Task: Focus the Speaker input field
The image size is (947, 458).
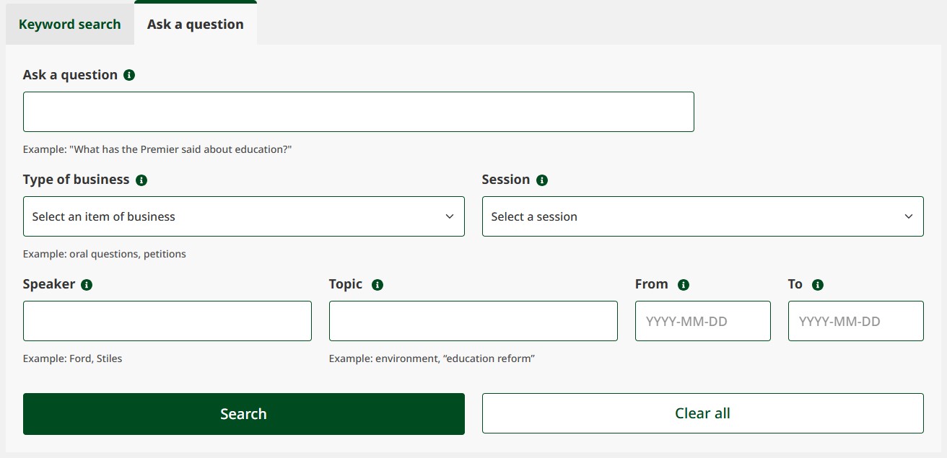Action: [x=167, y=320]
